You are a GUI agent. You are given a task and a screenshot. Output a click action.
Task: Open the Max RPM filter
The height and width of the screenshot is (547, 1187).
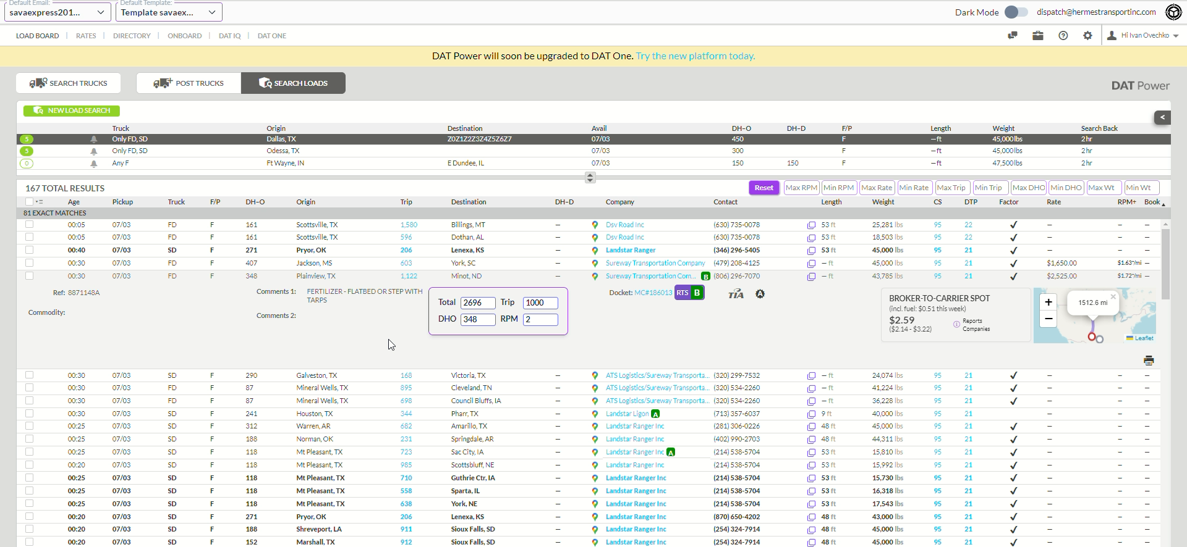801,188
